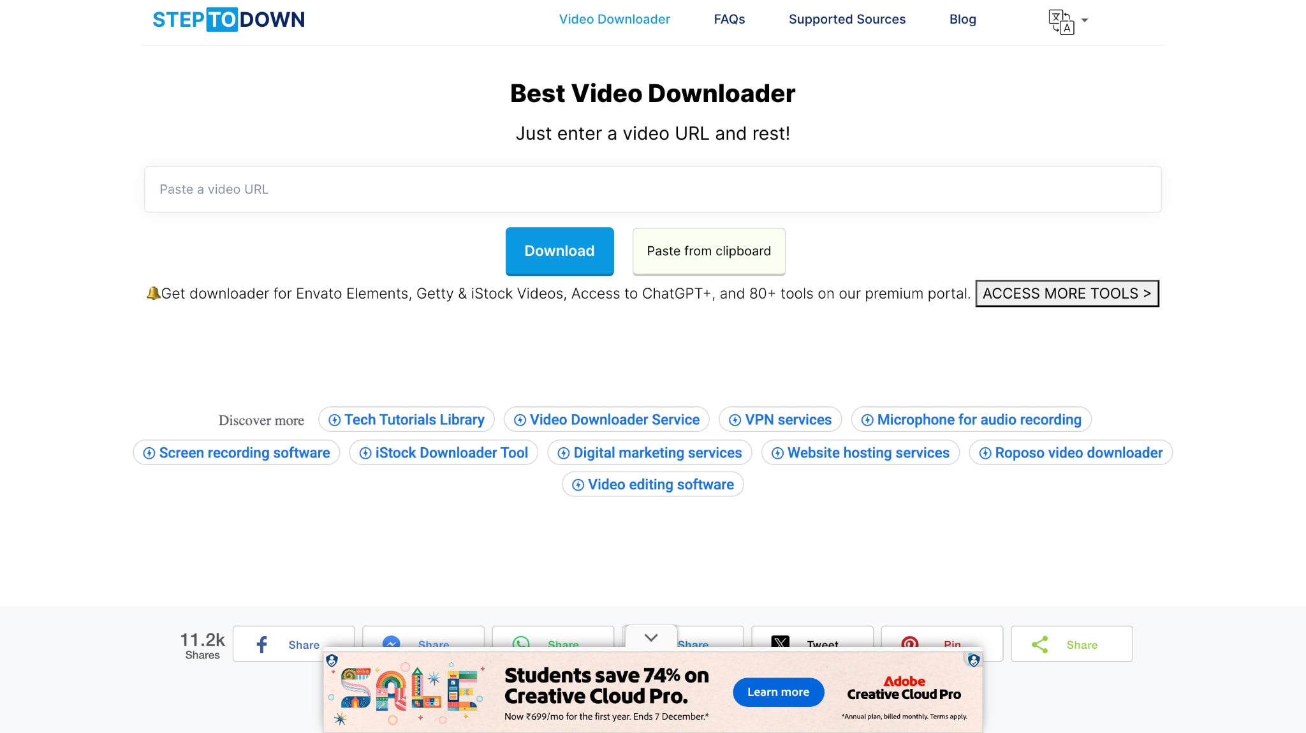Click ACCESS MORE TOOLS button
Screen dimensions: 1306x733
coord(1066,293)
